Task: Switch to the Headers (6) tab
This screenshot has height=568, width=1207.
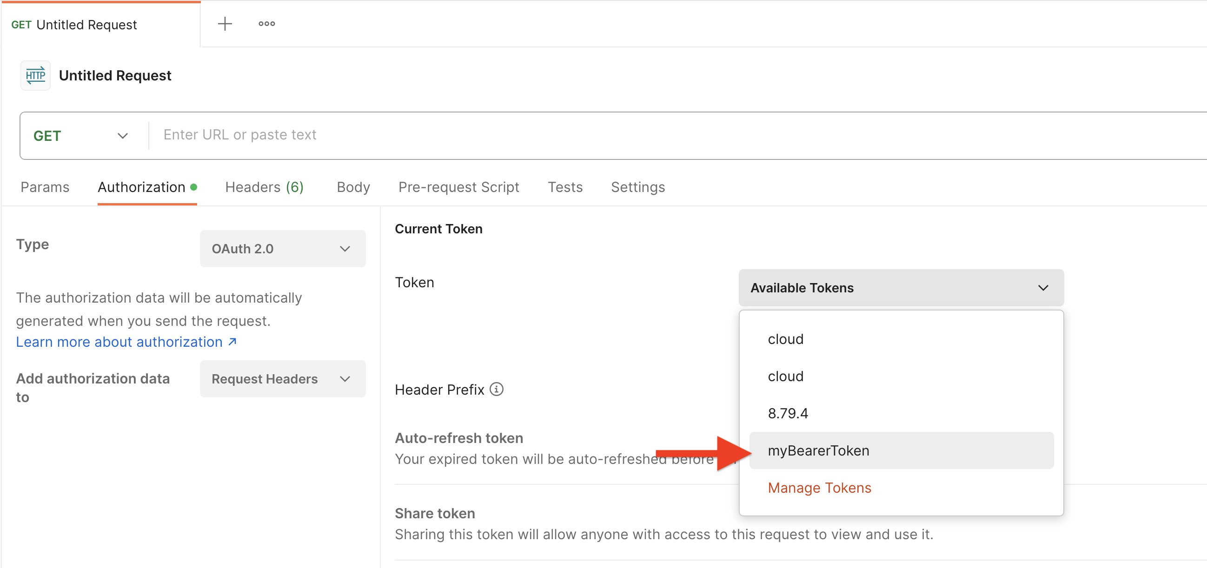Action: point(264,187)
